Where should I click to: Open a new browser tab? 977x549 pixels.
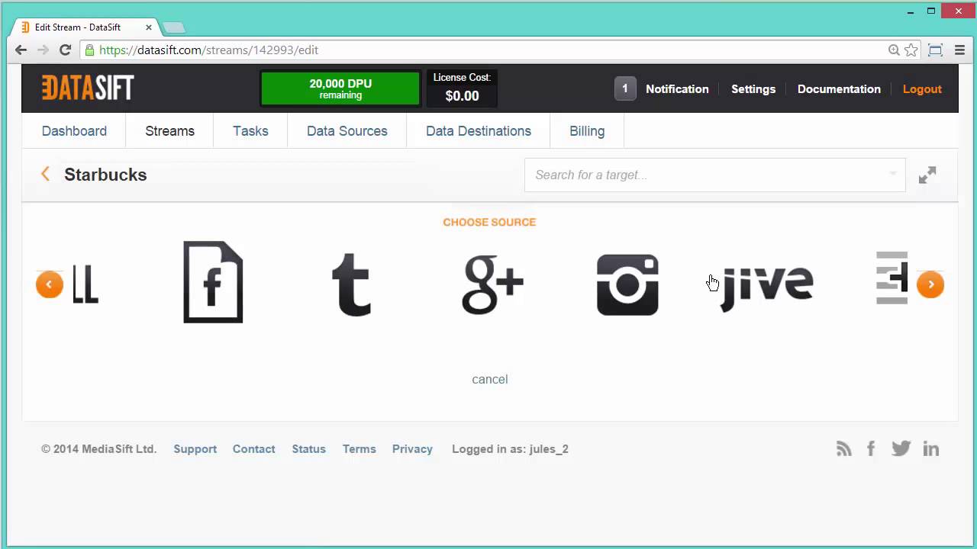(174, 27)
